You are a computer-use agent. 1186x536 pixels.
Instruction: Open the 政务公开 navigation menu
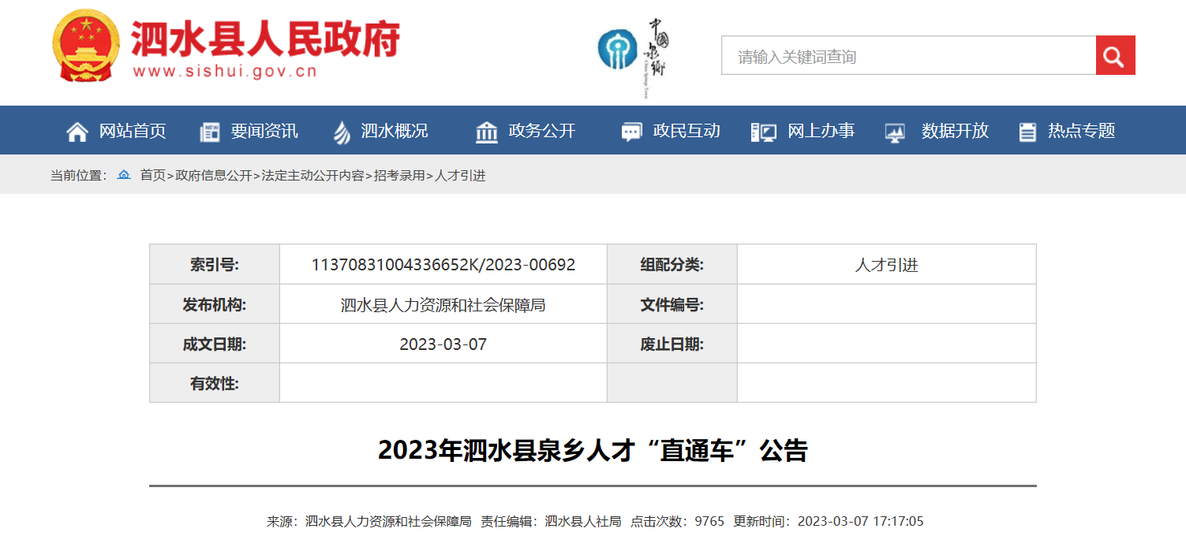pyautogui.click(x=542, y=131)
